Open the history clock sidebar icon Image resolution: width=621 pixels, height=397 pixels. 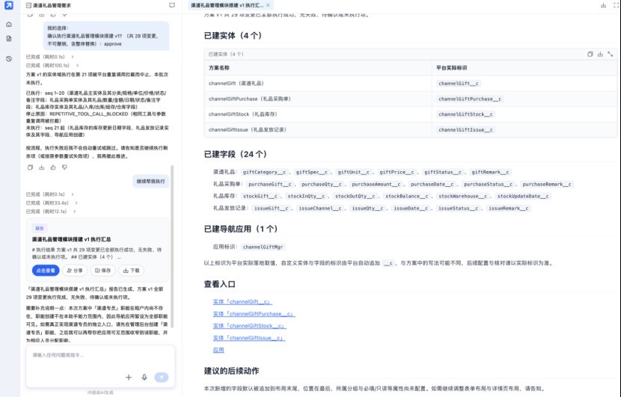point(9,58)
